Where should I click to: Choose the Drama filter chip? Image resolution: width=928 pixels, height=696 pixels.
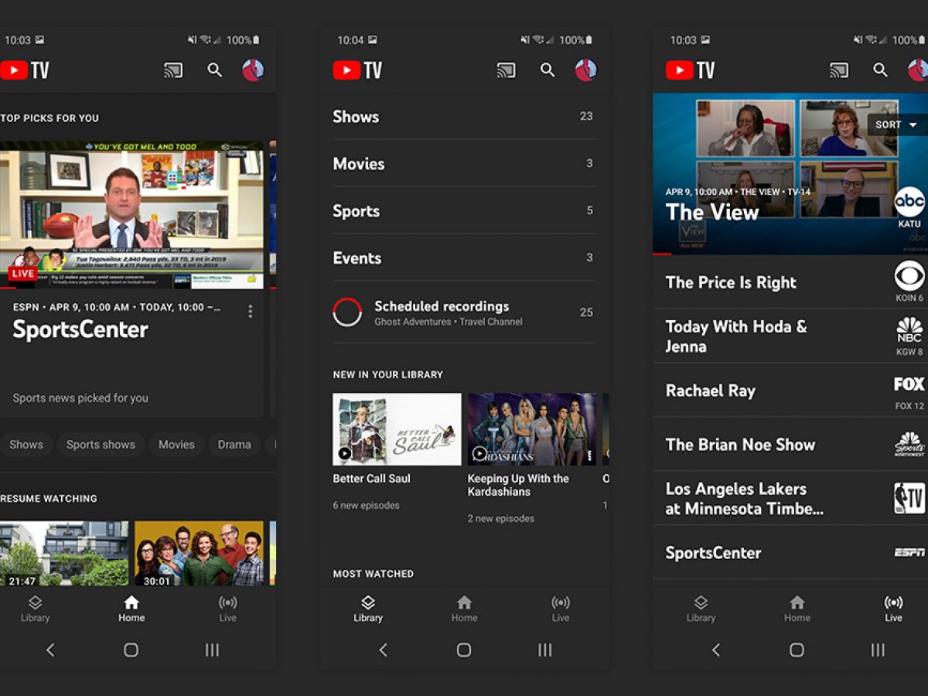(x=234, y=445)
